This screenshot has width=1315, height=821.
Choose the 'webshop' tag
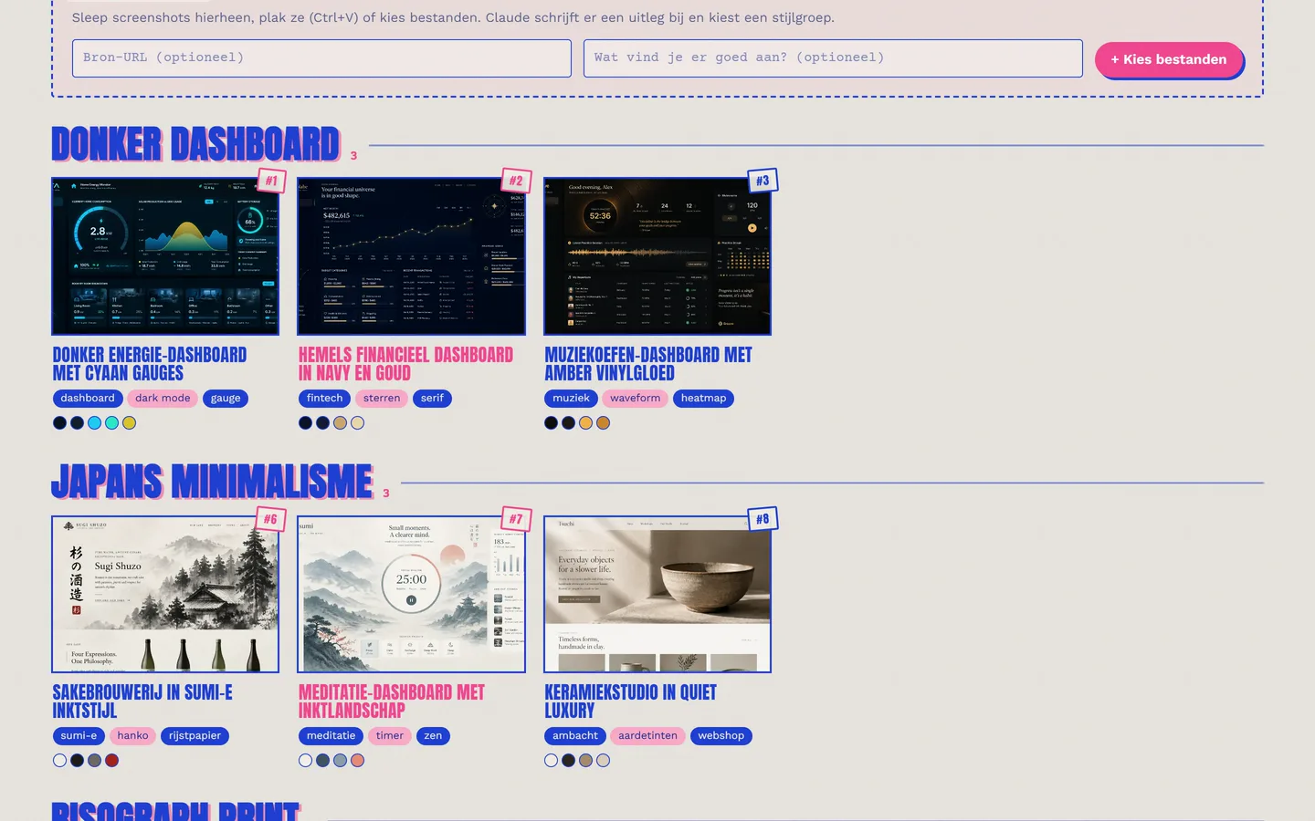[x=721, y=736]
